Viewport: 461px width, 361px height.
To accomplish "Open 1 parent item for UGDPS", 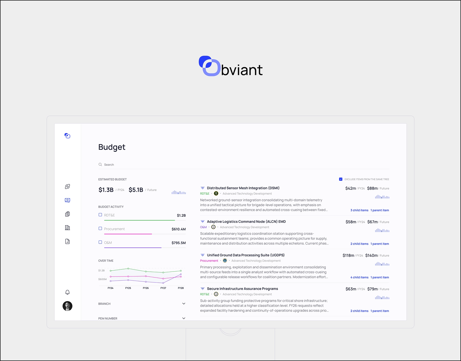I will (x=380, y=277).
